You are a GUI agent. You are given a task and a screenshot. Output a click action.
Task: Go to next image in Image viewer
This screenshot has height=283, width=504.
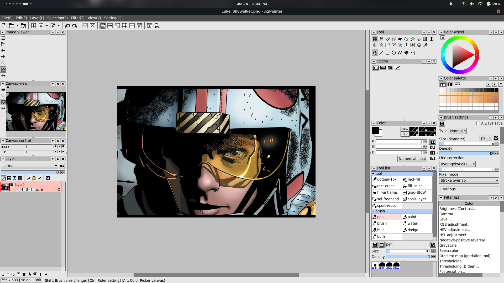click(x=3, y=57)
